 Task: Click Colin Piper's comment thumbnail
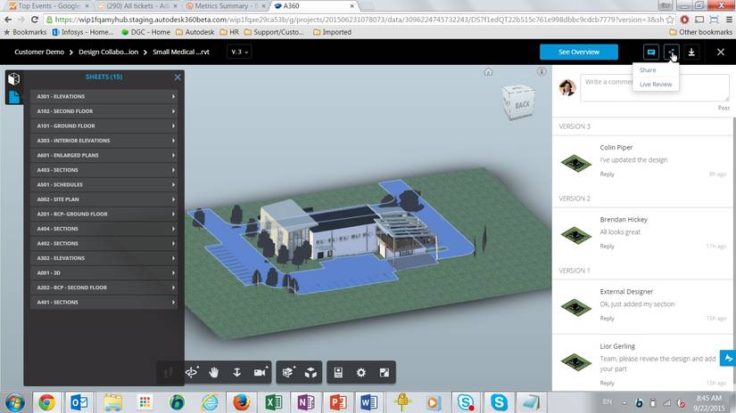pos(576,163)
